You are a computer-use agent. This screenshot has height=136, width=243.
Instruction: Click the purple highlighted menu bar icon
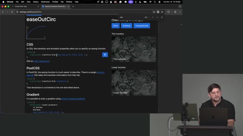[131, 2]
